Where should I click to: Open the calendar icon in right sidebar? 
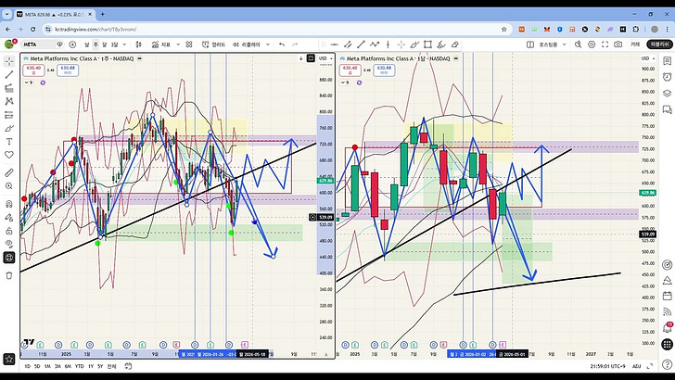tap(667, 296)
